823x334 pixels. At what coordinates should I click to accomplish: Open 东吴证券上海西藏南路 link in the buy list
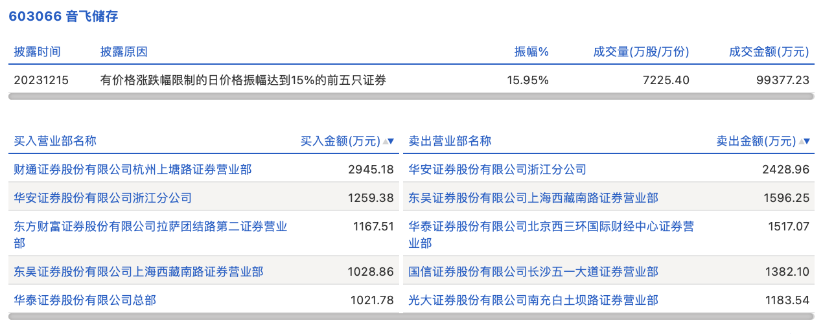click(x=139, y=272)
